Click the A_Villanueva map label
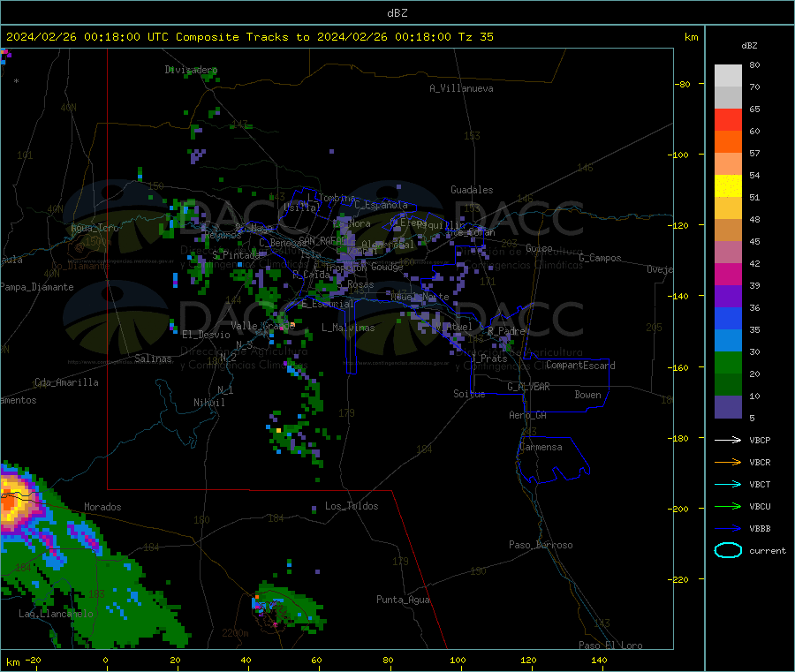Viewport: 795px width, 672px height. click(461, 88)
